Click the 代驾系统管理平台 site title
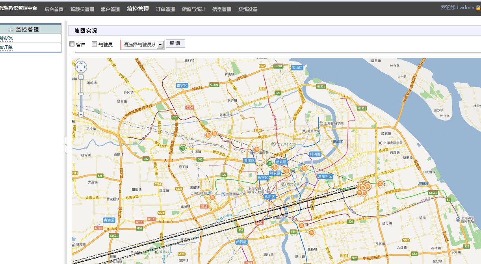 click(19, 8)
